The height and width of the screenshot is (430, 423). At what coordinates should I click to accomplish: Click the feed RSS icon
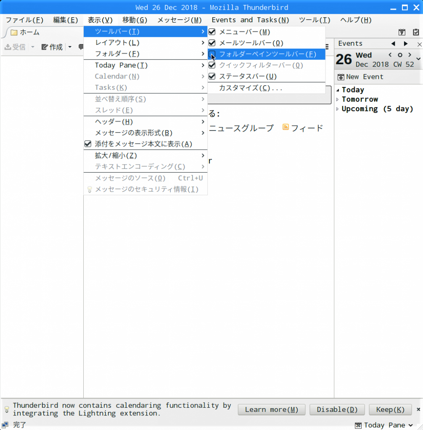(x=286, y=127)
